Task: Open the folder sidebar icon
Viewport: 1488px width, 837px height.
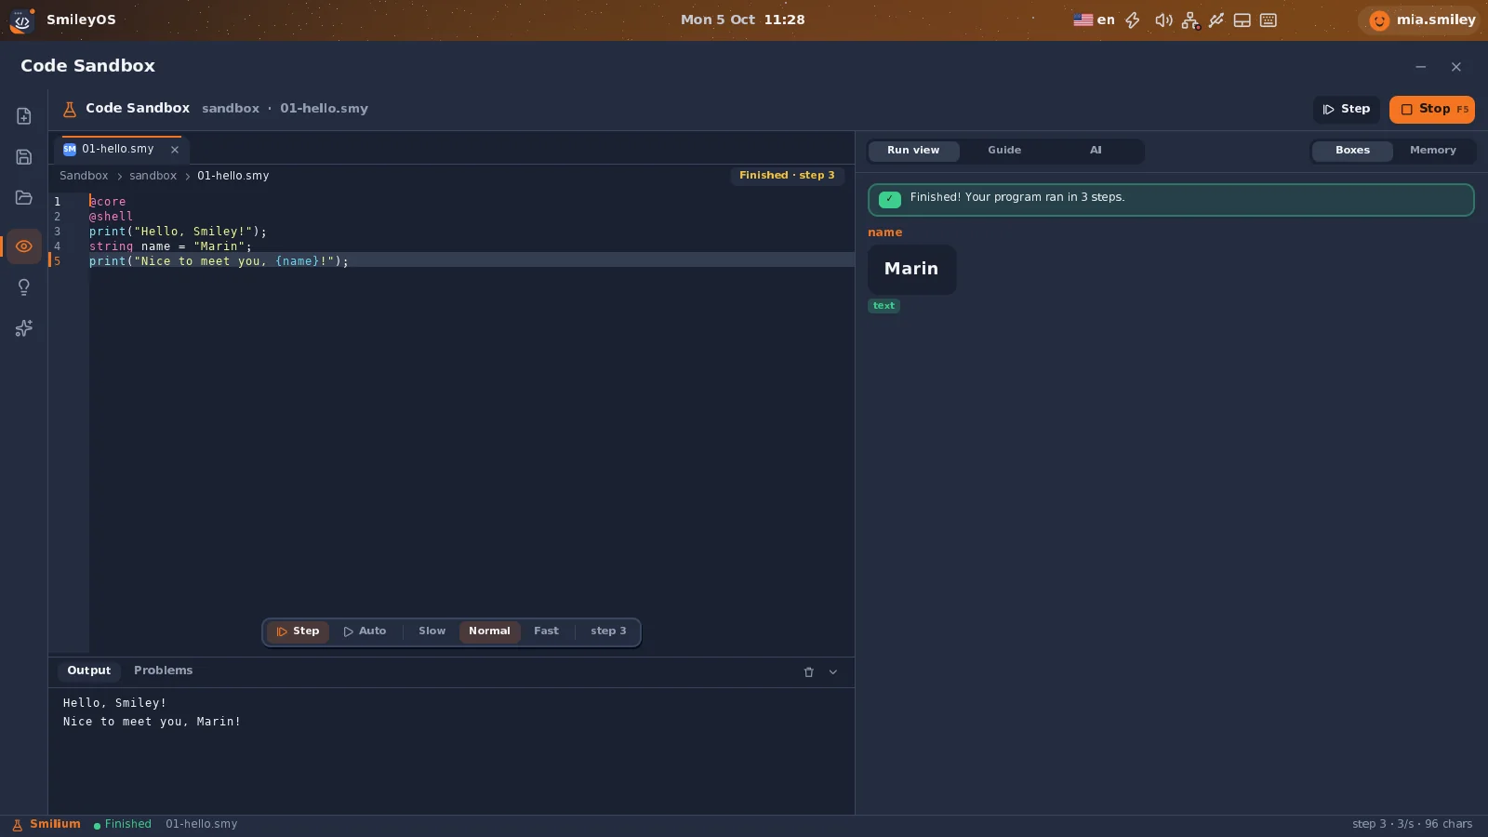Action: click(x=24, y=198)
